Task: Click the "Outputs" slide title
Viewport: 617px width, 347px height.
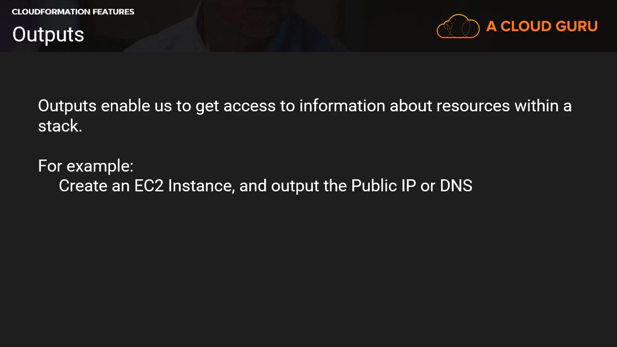Action: pos(48,35)
